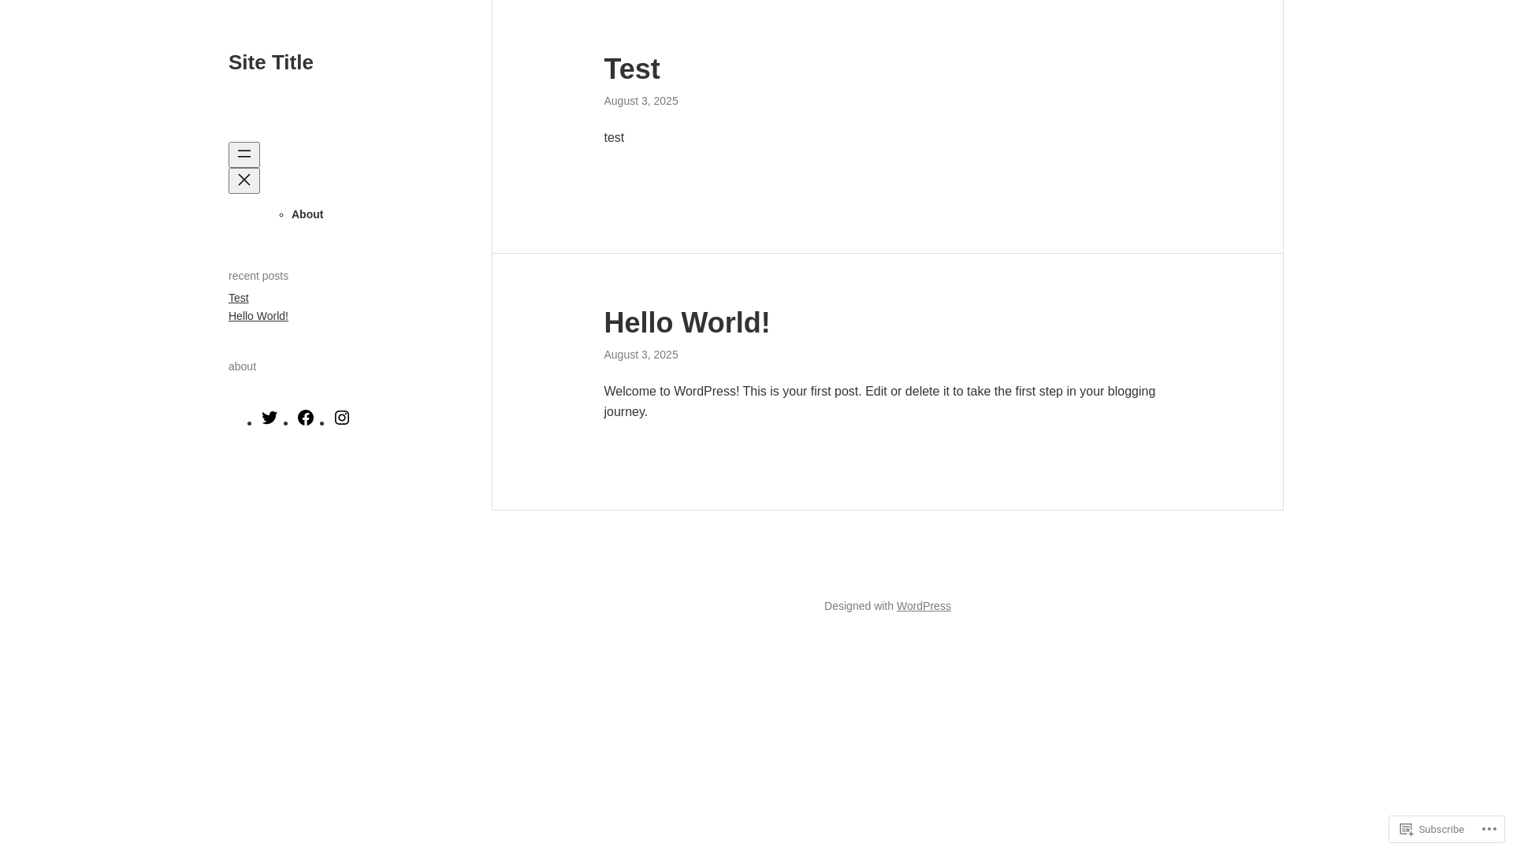Open the three-dots more actions menu
The image size is (1513, 851).
[x=1489, y=829]
